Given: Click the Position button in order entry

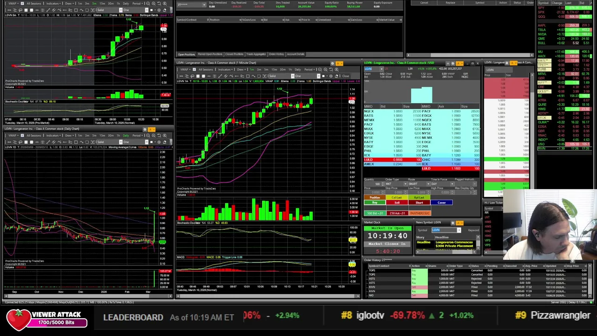Looking at the screenshot, I should coord(375,197).
